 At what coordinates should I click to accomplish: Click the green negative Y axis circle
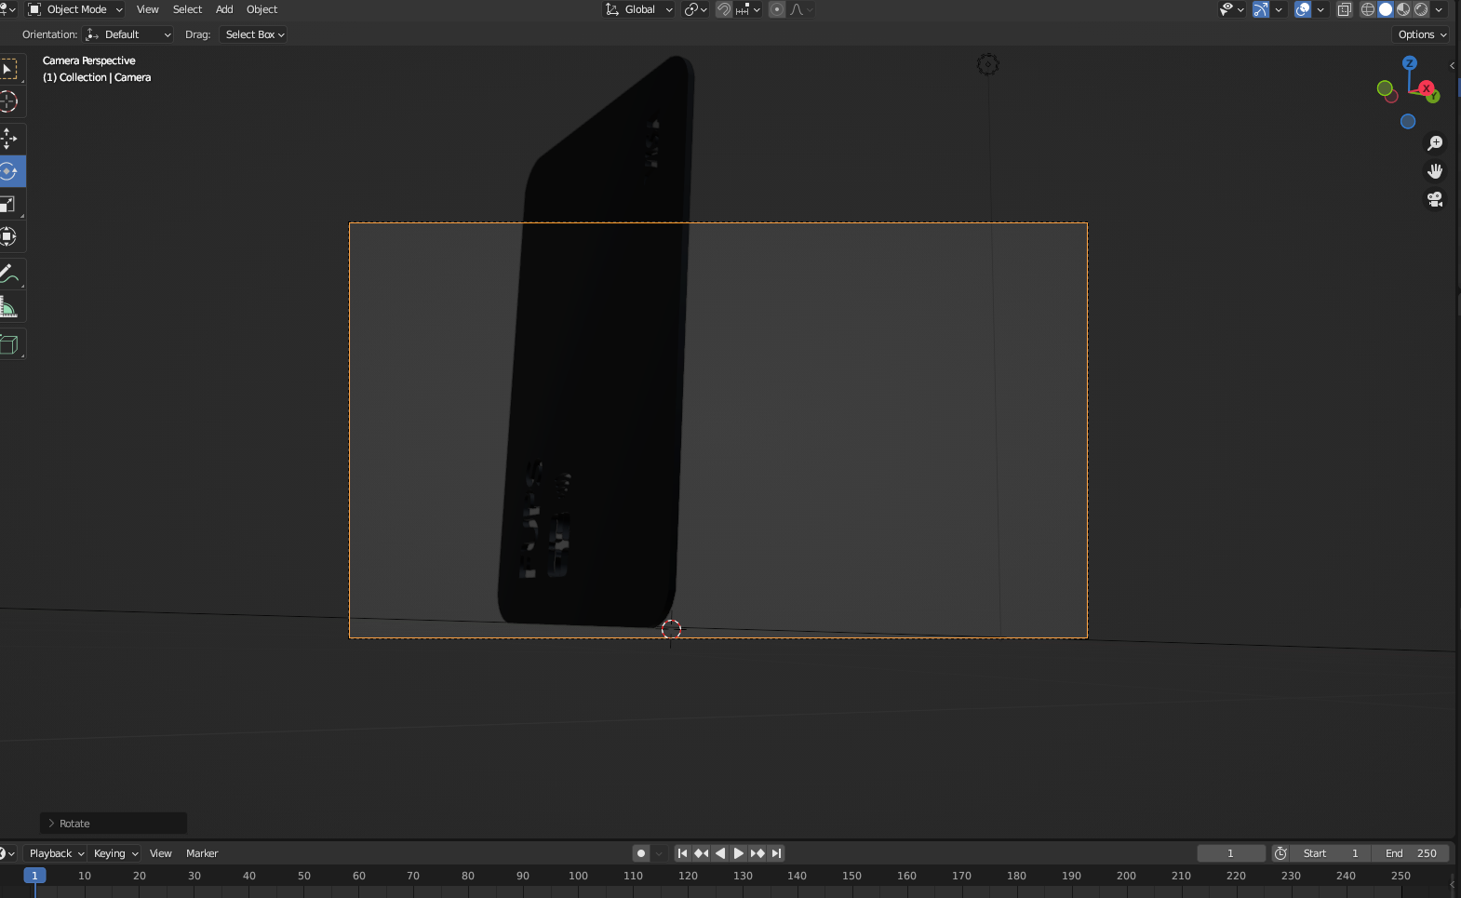(1385, 88)
